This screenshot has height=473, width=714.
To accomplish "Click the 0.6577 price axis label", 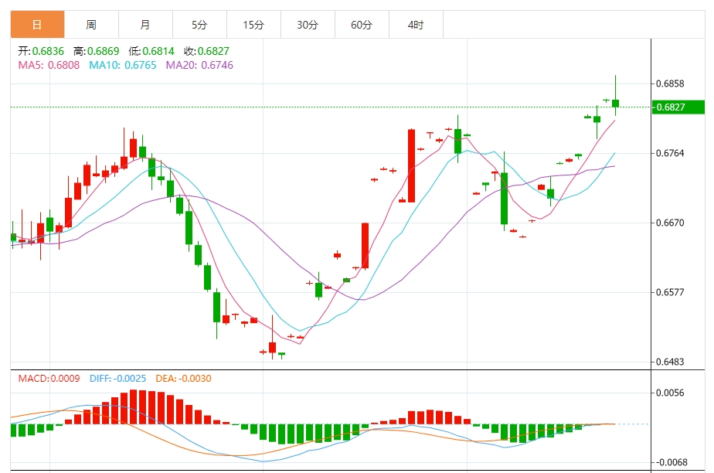I will [x=670, y=292].
